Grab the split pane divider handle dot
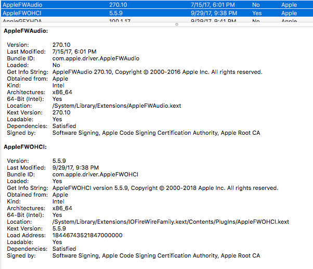Viewport: 313px width, 269px height. click(x=177, y=24)
